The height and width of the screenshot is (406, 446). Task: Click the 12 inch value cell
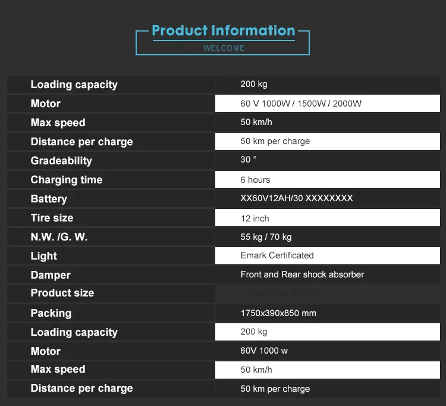point(255,218)
